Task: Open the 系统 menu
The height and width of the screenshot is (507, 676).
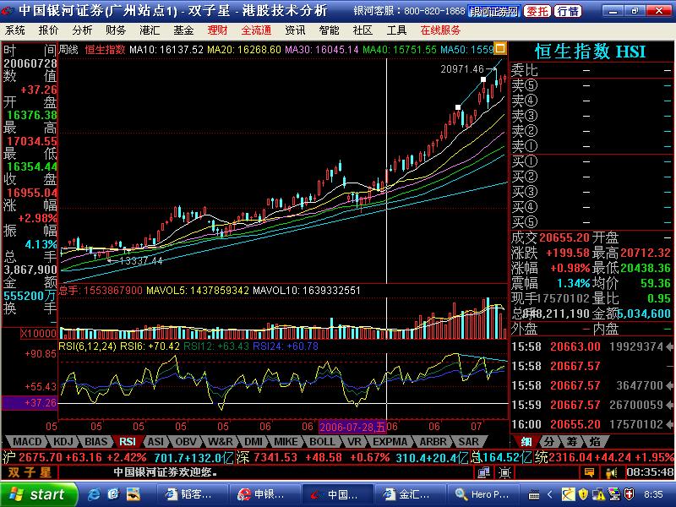Action: 15,30
